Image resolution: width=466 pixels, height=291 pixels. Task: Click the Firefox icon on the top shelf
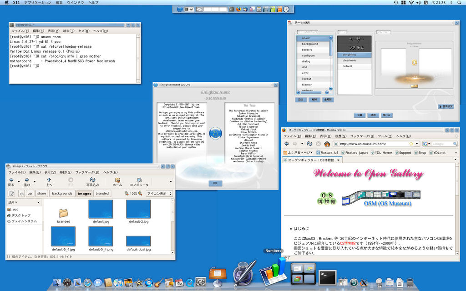(238, 9)
